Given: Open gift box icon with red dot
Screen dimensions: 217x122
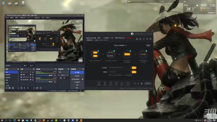Looking at the screenshot, I should (137, 39).
